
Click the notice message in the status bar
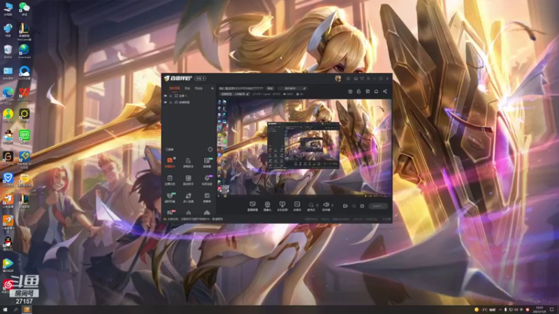(194, 219)
